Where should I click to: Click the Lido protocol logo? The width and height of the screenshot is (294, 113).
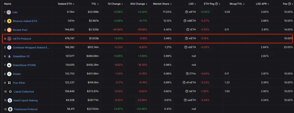(9, 12)
